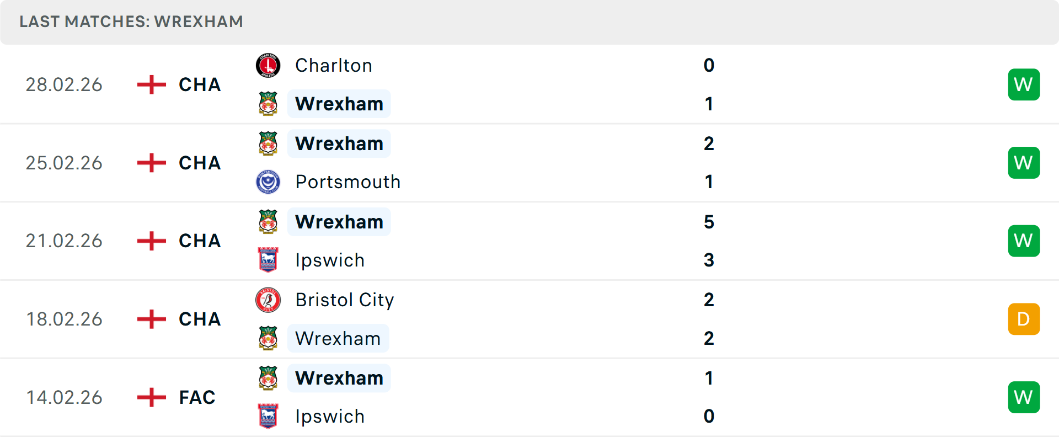The image size is (1059, 437).
Task: Click the green W badge for Charlton match
Action: click(x=1024, y=84)
